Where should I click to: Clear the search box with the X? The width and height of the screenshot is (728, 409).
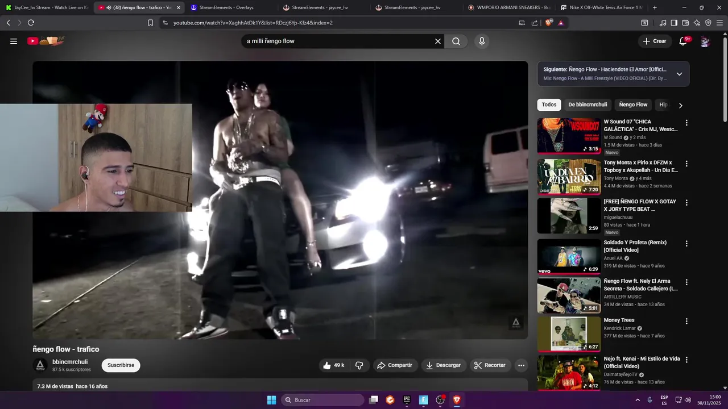pos(438,41)
